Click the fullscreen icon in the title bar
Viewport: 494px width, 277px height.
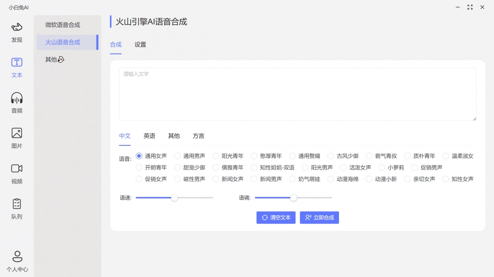coord(470,7)
